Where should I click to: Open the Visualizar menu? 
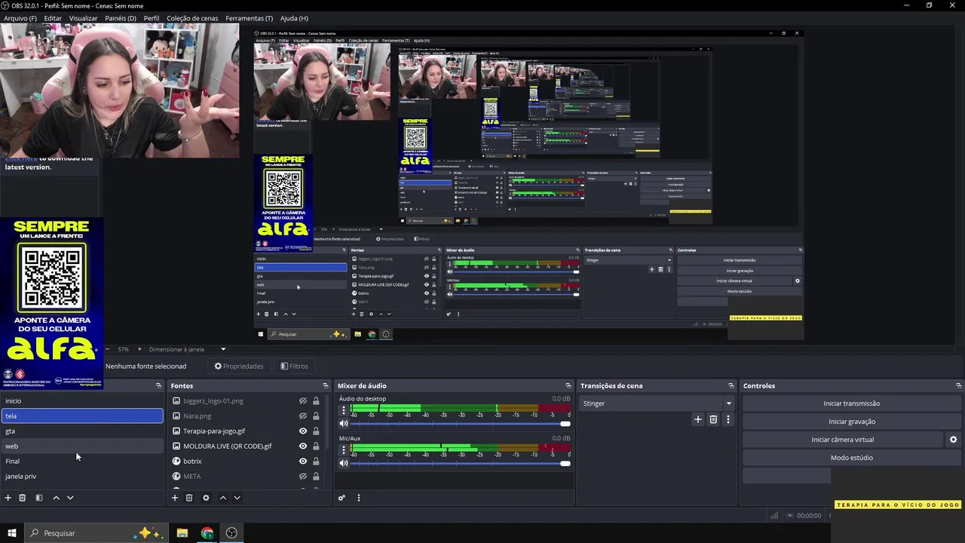tap(83, 18)
